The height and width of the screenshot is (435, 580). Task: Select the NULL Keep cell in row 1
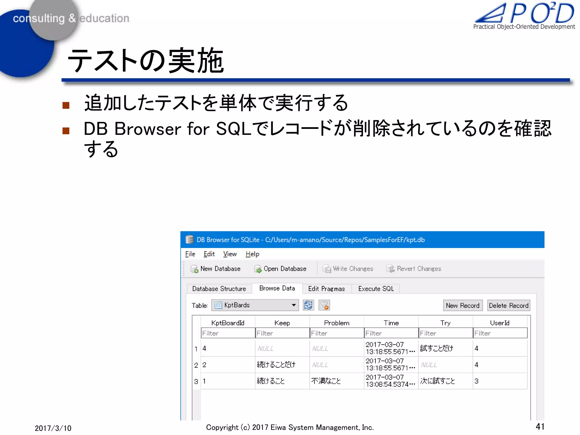[282, 348]
